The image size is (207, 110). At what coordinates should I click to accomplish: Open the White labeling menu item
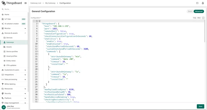[x=14, y=84]
